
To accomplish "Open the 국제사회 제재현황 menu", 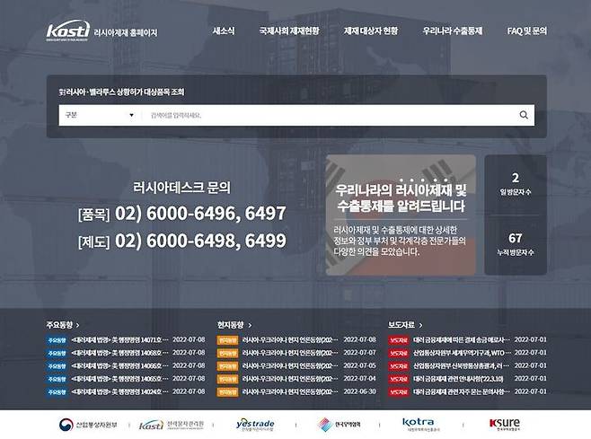I will pos(288,31).
